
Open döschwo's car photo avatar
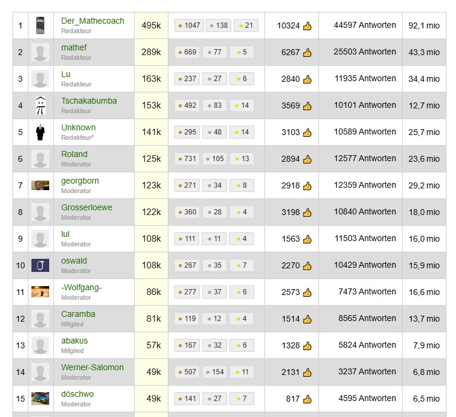40,399
